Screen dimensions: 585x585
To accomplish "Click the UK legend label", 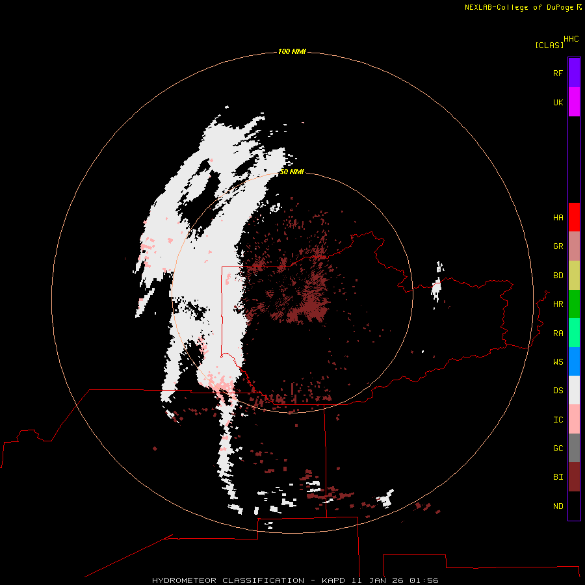I will [x=558, y=103].
